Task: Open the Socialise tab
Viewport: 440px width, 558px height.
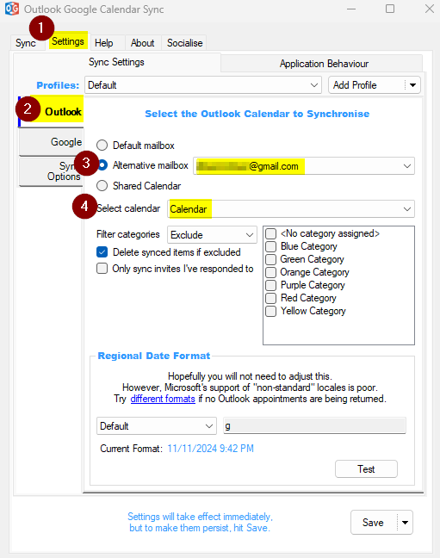Action: tap(185, 43)
